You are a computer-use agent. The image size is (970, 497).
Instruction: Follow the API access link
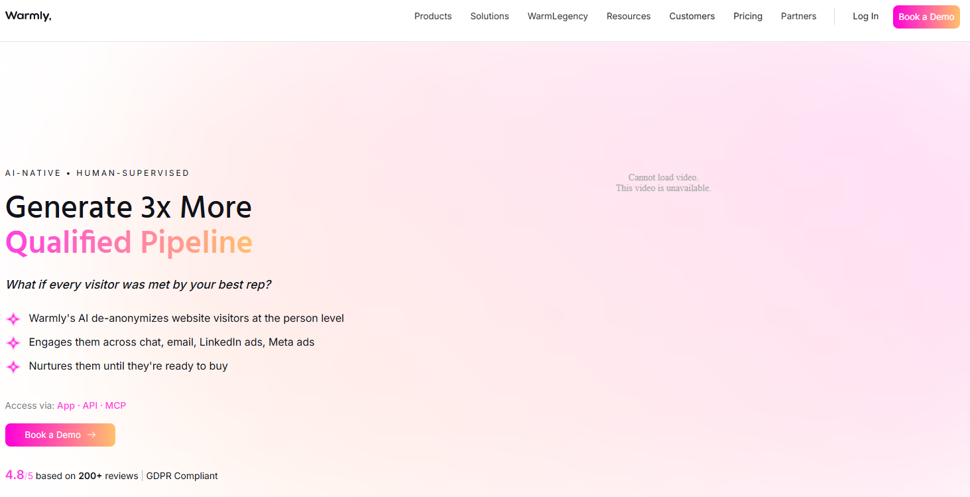[x=90, y=405]
